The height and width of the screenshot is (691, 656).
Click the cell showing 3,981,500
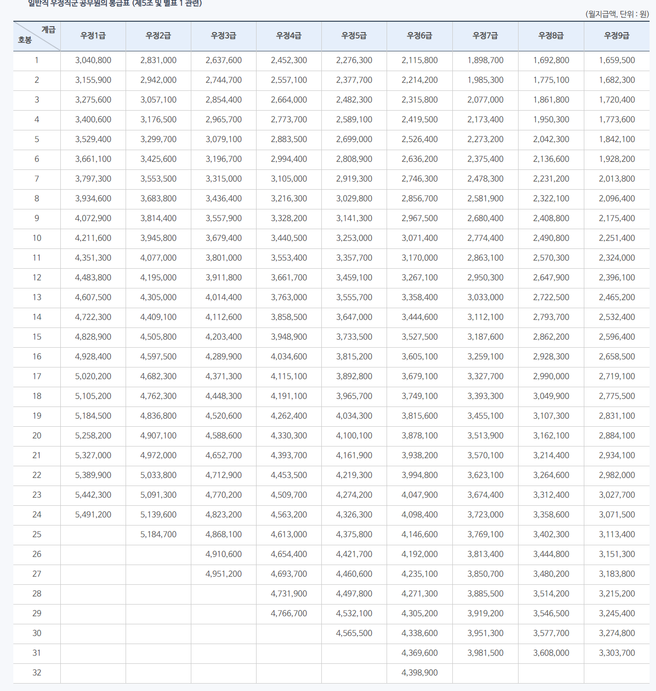[x=485, y=653]
